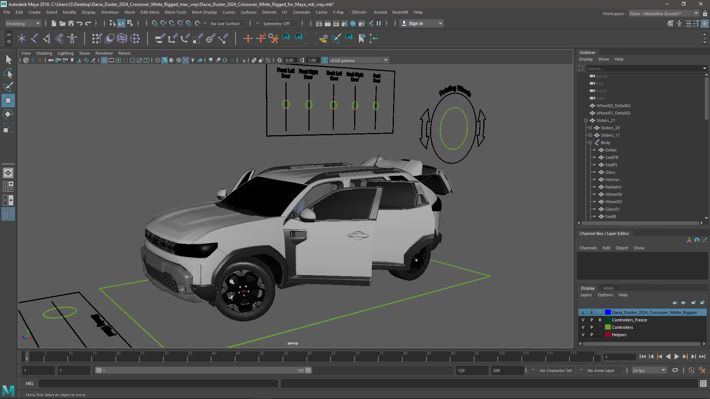Open the Deform menu

[269, 12]
